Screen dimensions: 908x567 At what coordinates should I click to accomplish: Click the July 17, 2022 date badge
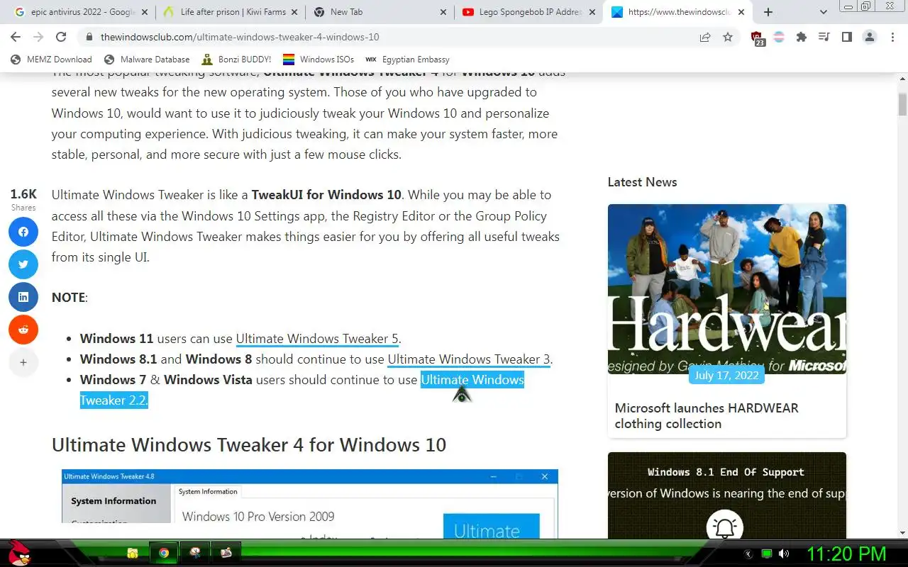(x=726, y=375)
